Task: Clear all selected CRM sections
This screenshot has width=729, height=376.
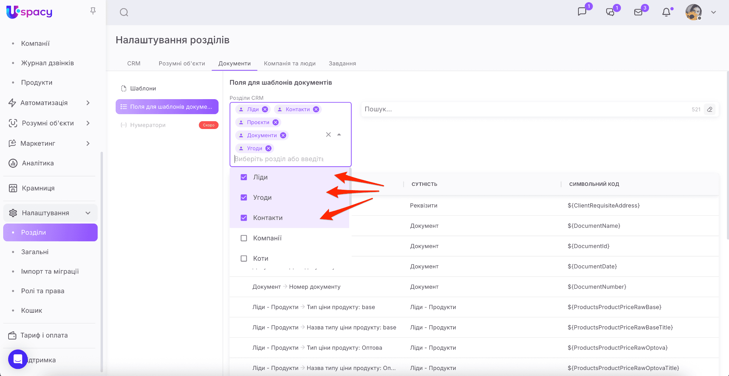Action: pyautogui.click(x=328, y=135)
